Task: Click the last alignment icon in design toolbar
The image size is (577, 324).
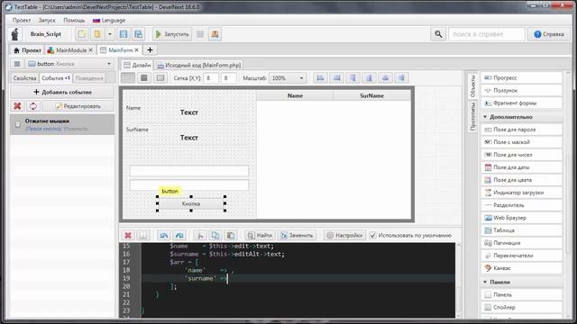Action: pyautogui.click(x=401, y=78)
